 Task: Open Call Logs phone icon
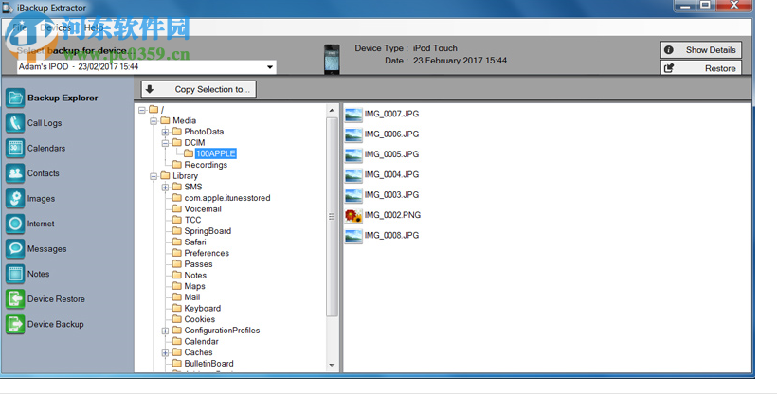[15, 123]
